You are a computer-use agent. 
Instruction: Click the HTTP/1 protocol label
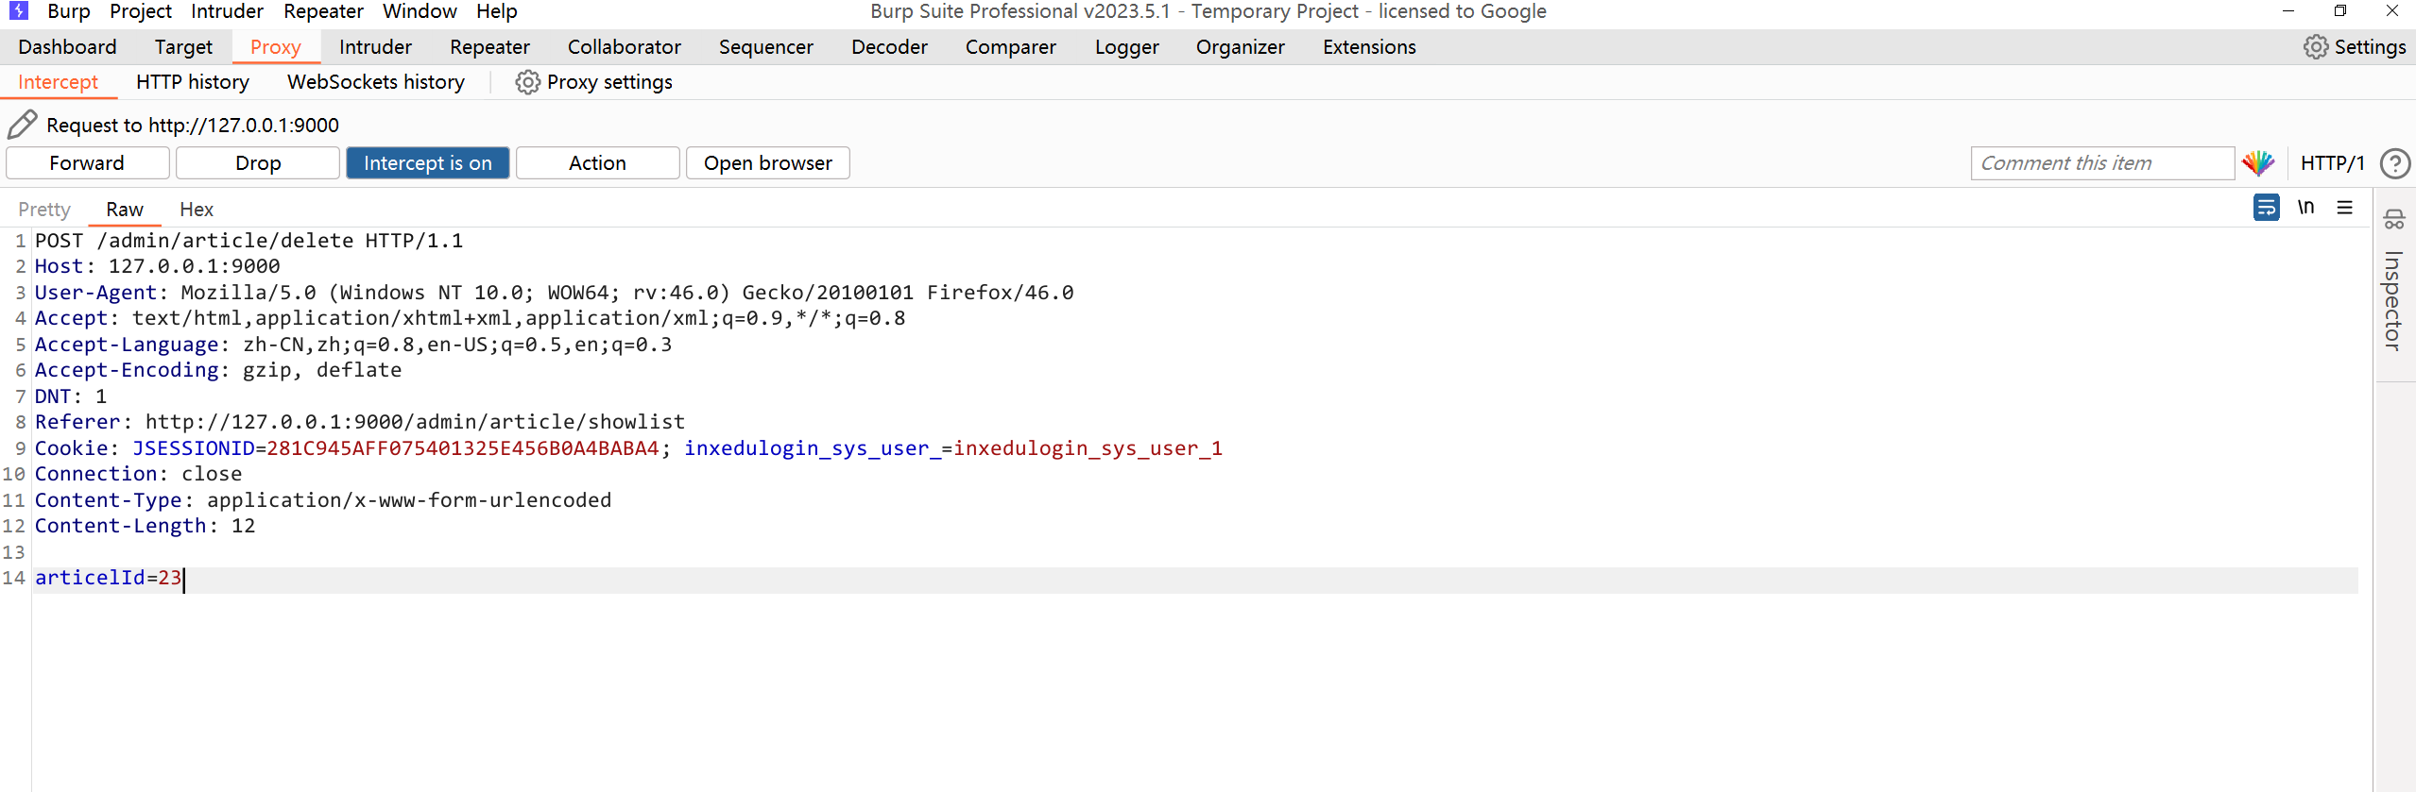2332,163
